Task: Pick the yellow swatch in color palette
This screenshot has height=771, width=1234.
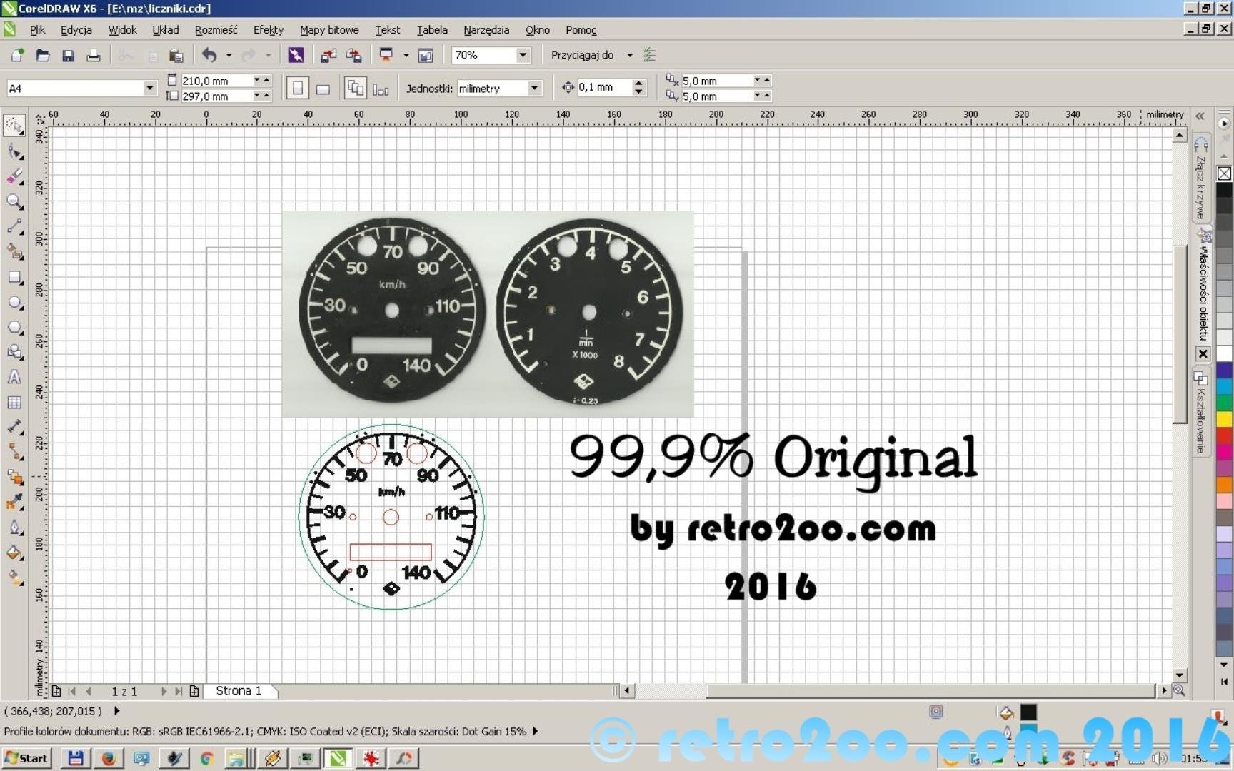Action: tap(1224, 418)
